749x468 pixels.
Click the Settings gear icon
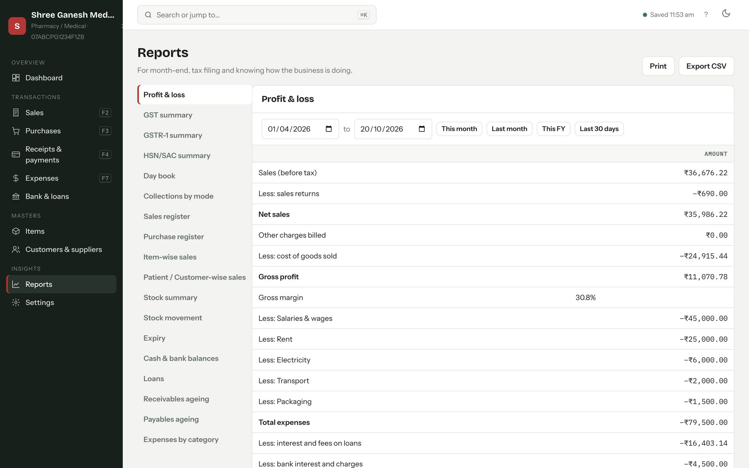pos(16,303)
